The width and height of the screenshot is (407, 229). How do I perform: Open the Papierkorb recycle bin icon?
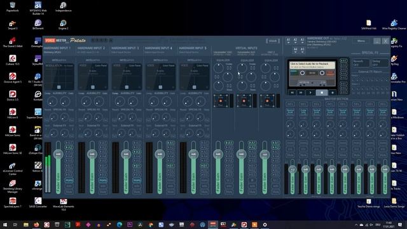pyautogui.click(x=13, y=7)
